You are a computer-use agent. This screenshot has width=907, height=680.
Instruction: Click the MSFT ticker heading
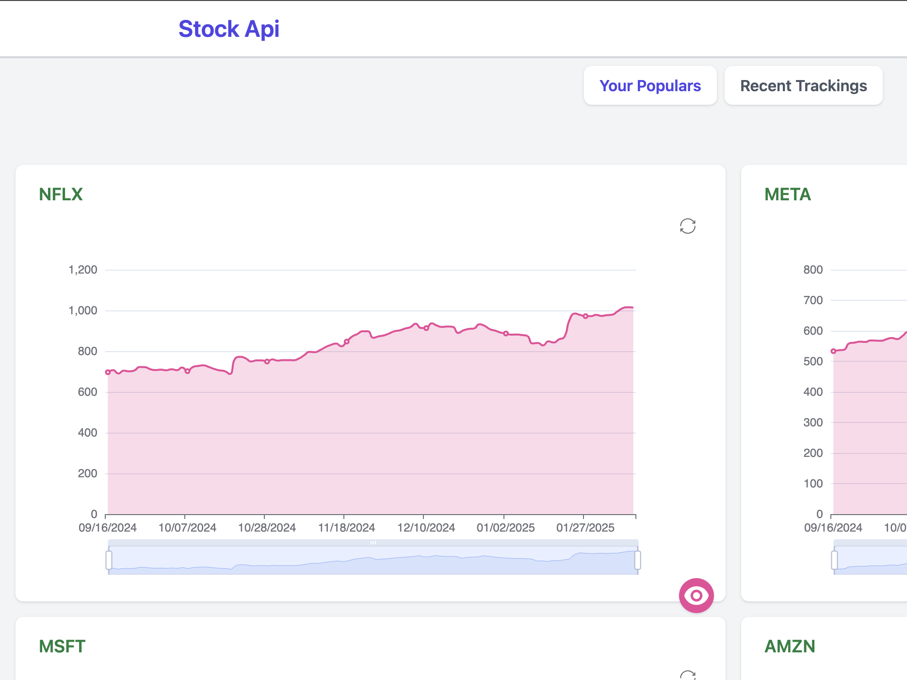pos(62,647)
